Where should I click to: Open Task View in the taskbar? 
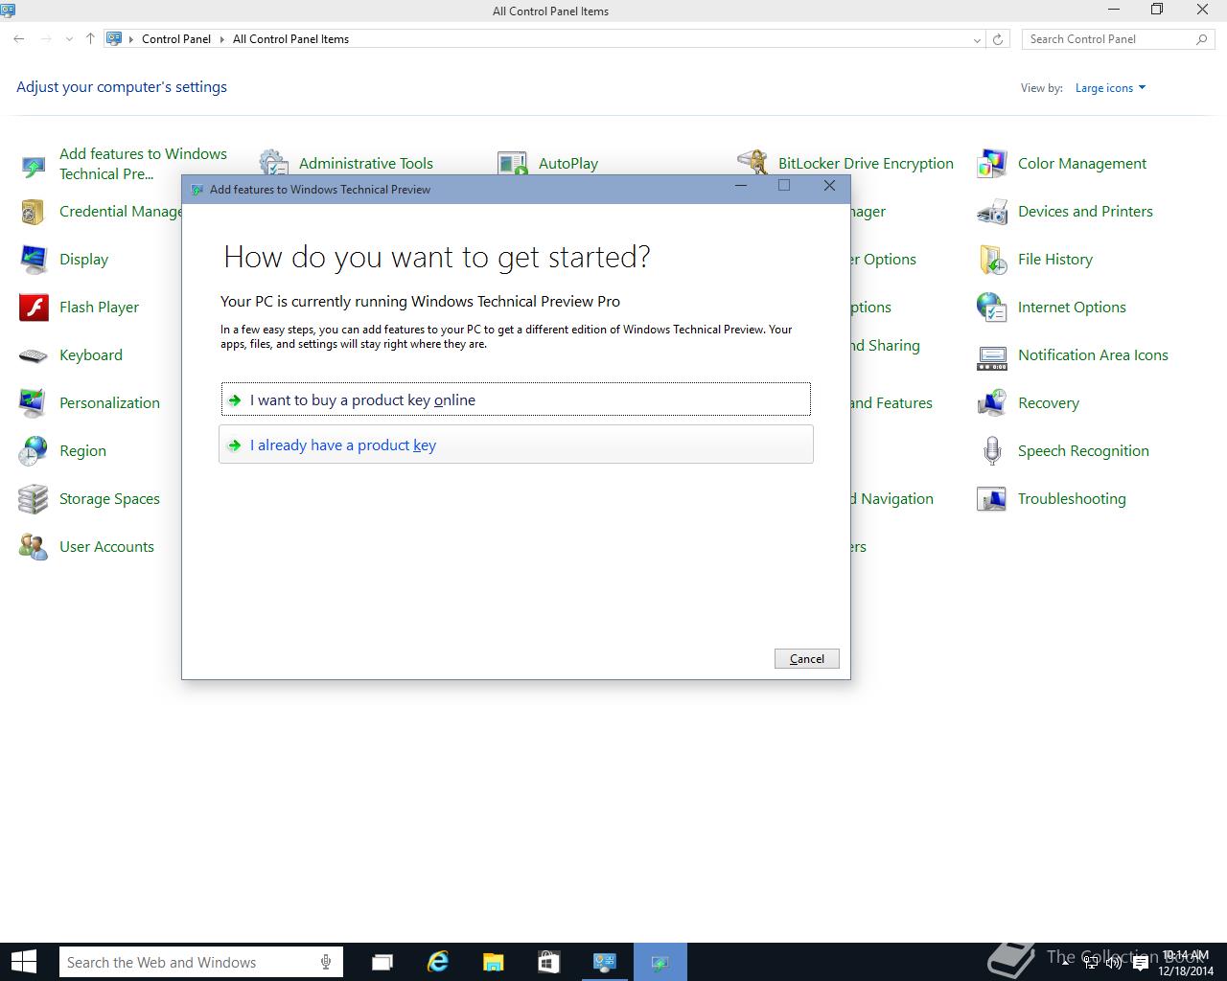click(x=382, y=962)
